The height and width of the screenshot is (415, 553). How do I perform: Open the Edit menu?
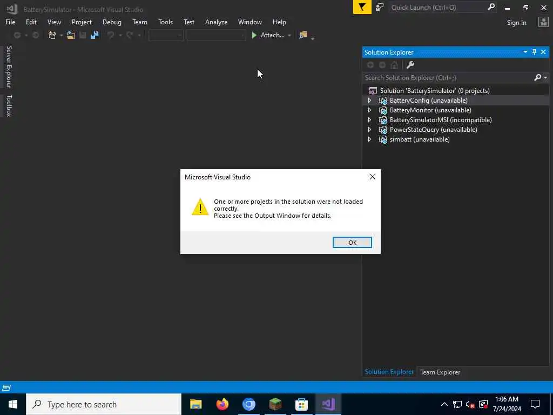(31, 22)
